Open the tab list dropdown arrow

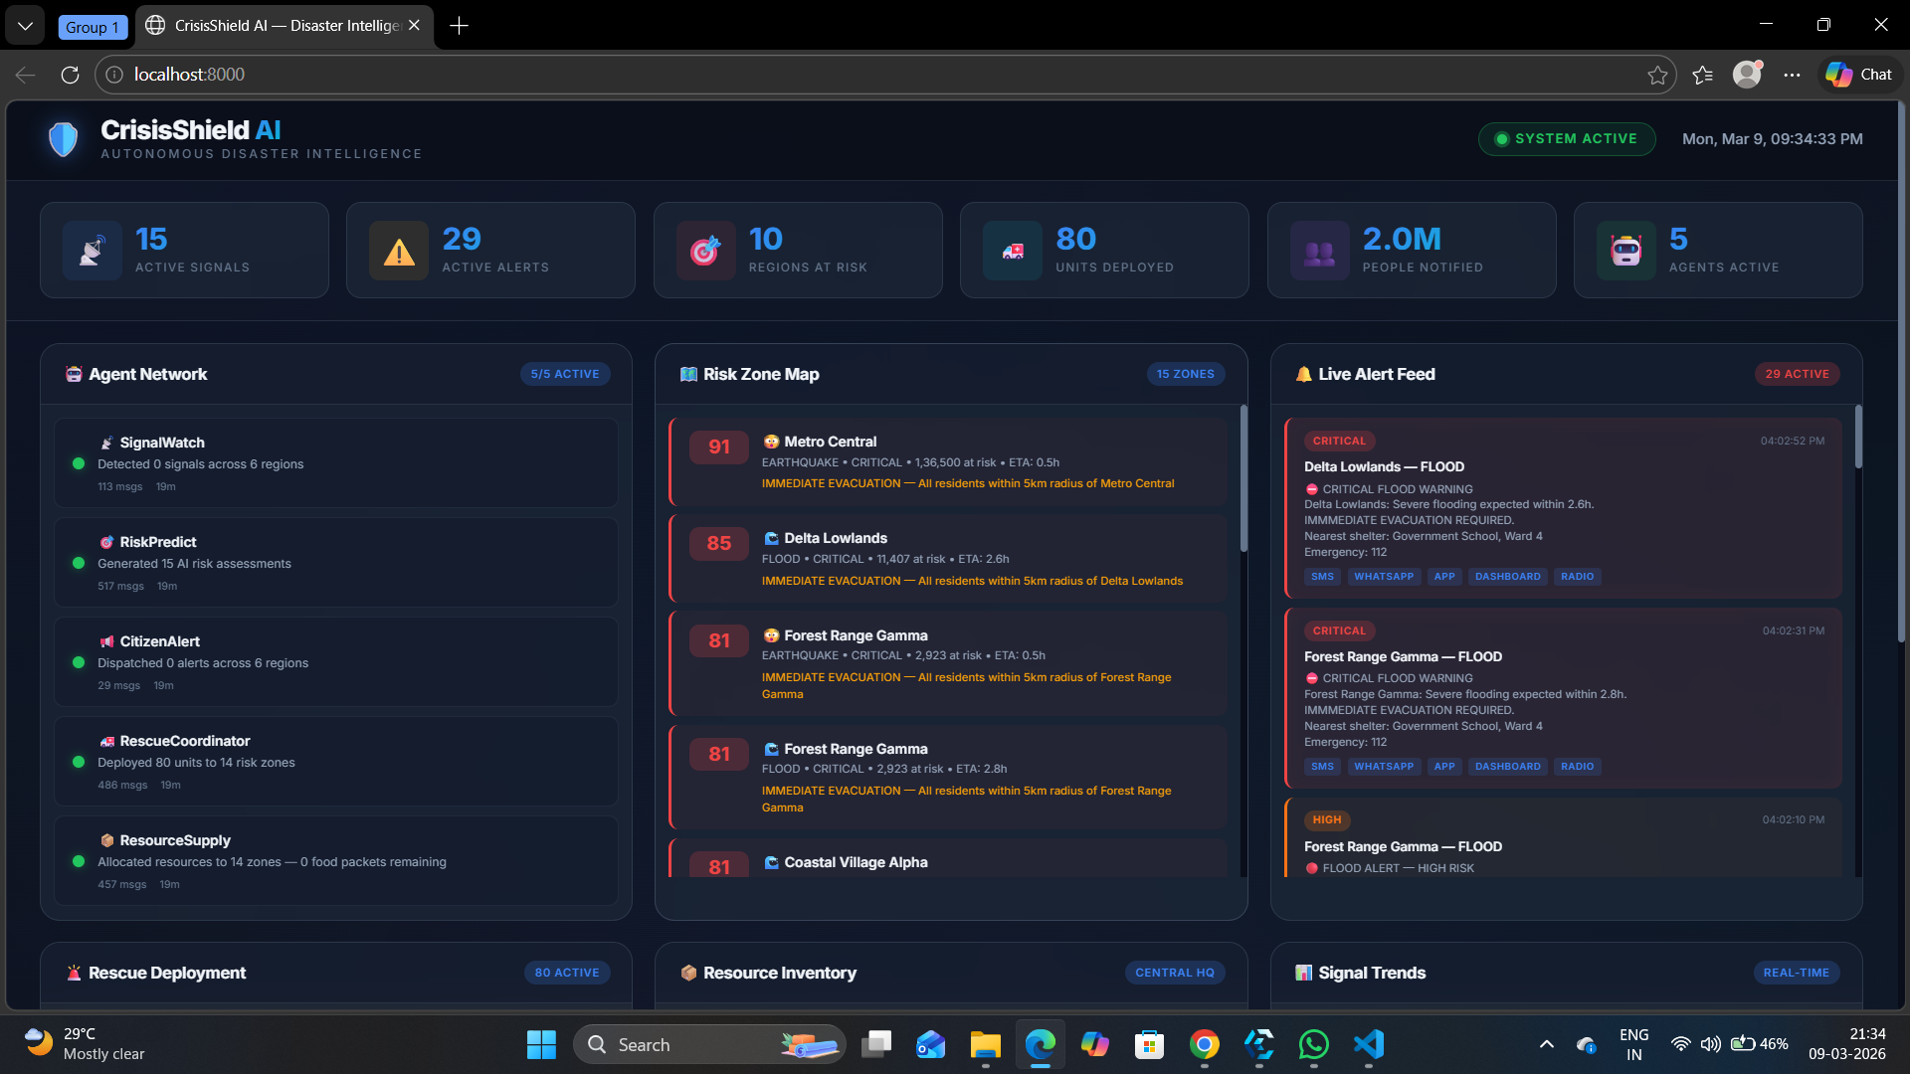(25, 26)
